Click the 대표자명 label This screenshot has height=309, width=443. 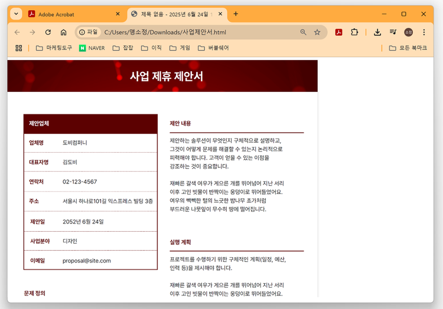[39, 162]
